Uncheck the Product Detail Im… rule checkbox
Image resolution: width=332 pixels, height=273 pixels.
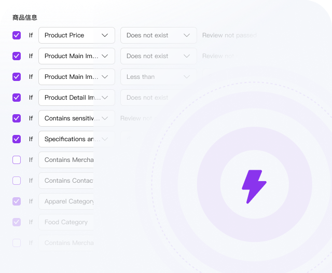pyautogui.click(x=17, y=98)
